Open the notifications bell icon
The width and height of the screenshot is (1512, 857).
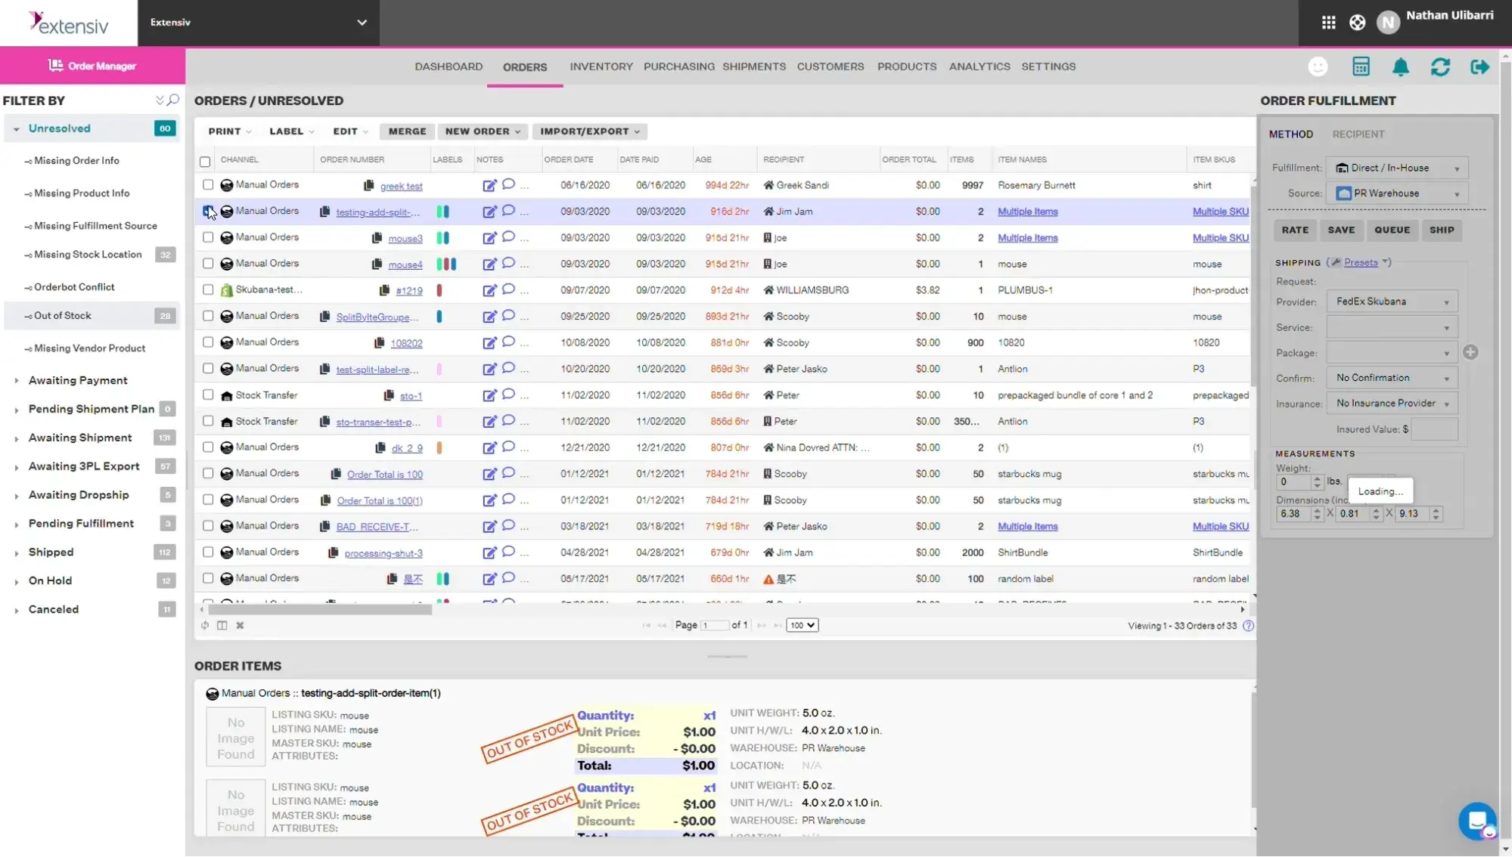point(1401,67)
